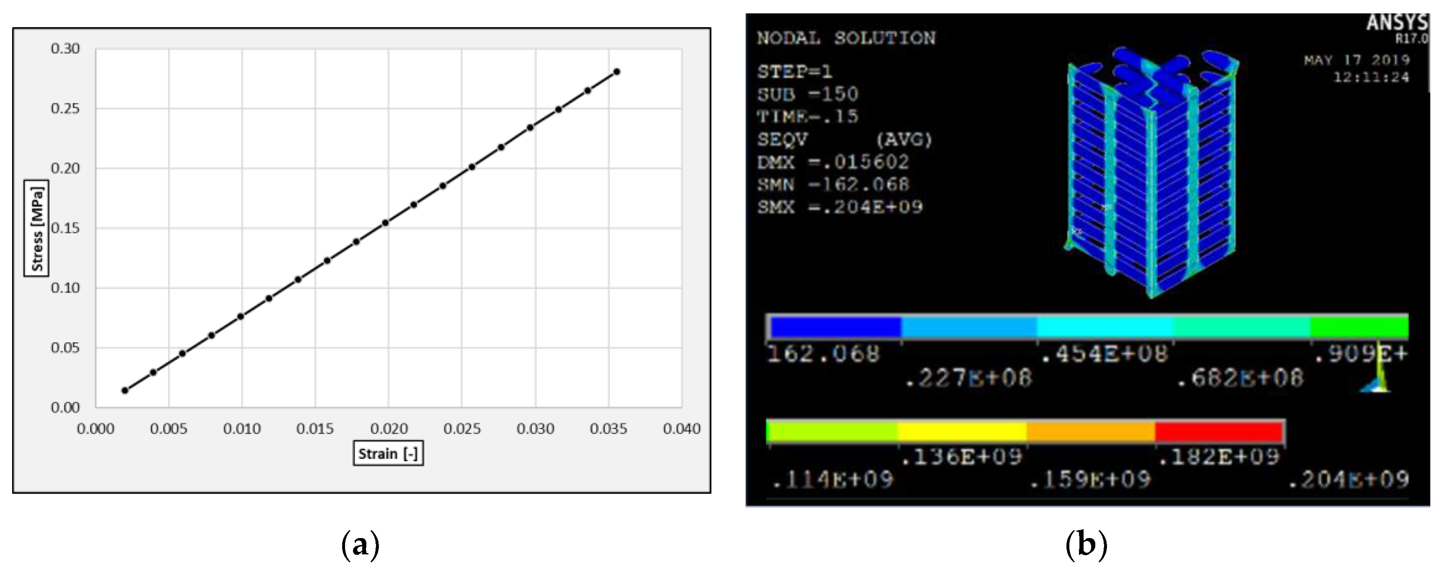1442x574 pixels.
Task: Click the 'SMX =.204E+09' value
Action: (x=840, y=207)
